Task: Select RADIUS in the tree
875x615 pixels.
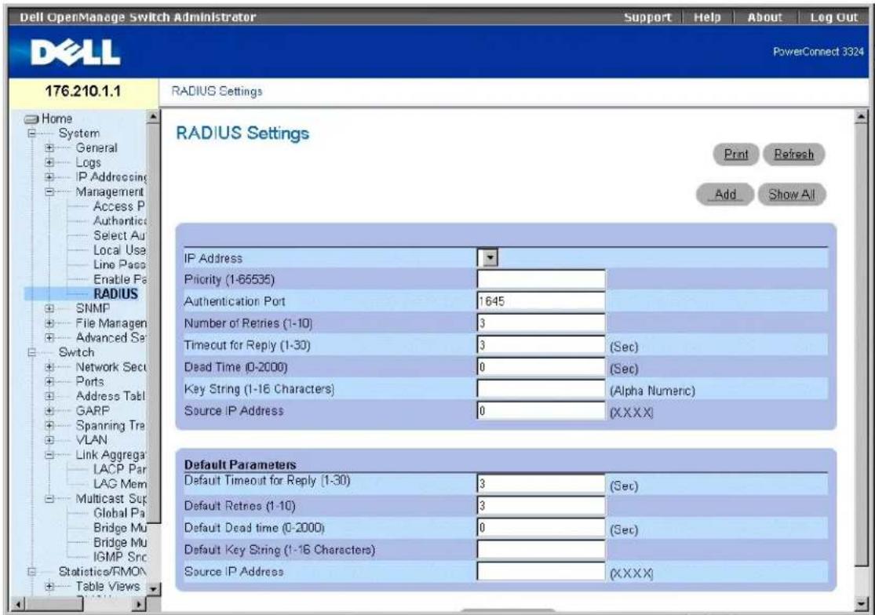Action: [x=115, y=294]
